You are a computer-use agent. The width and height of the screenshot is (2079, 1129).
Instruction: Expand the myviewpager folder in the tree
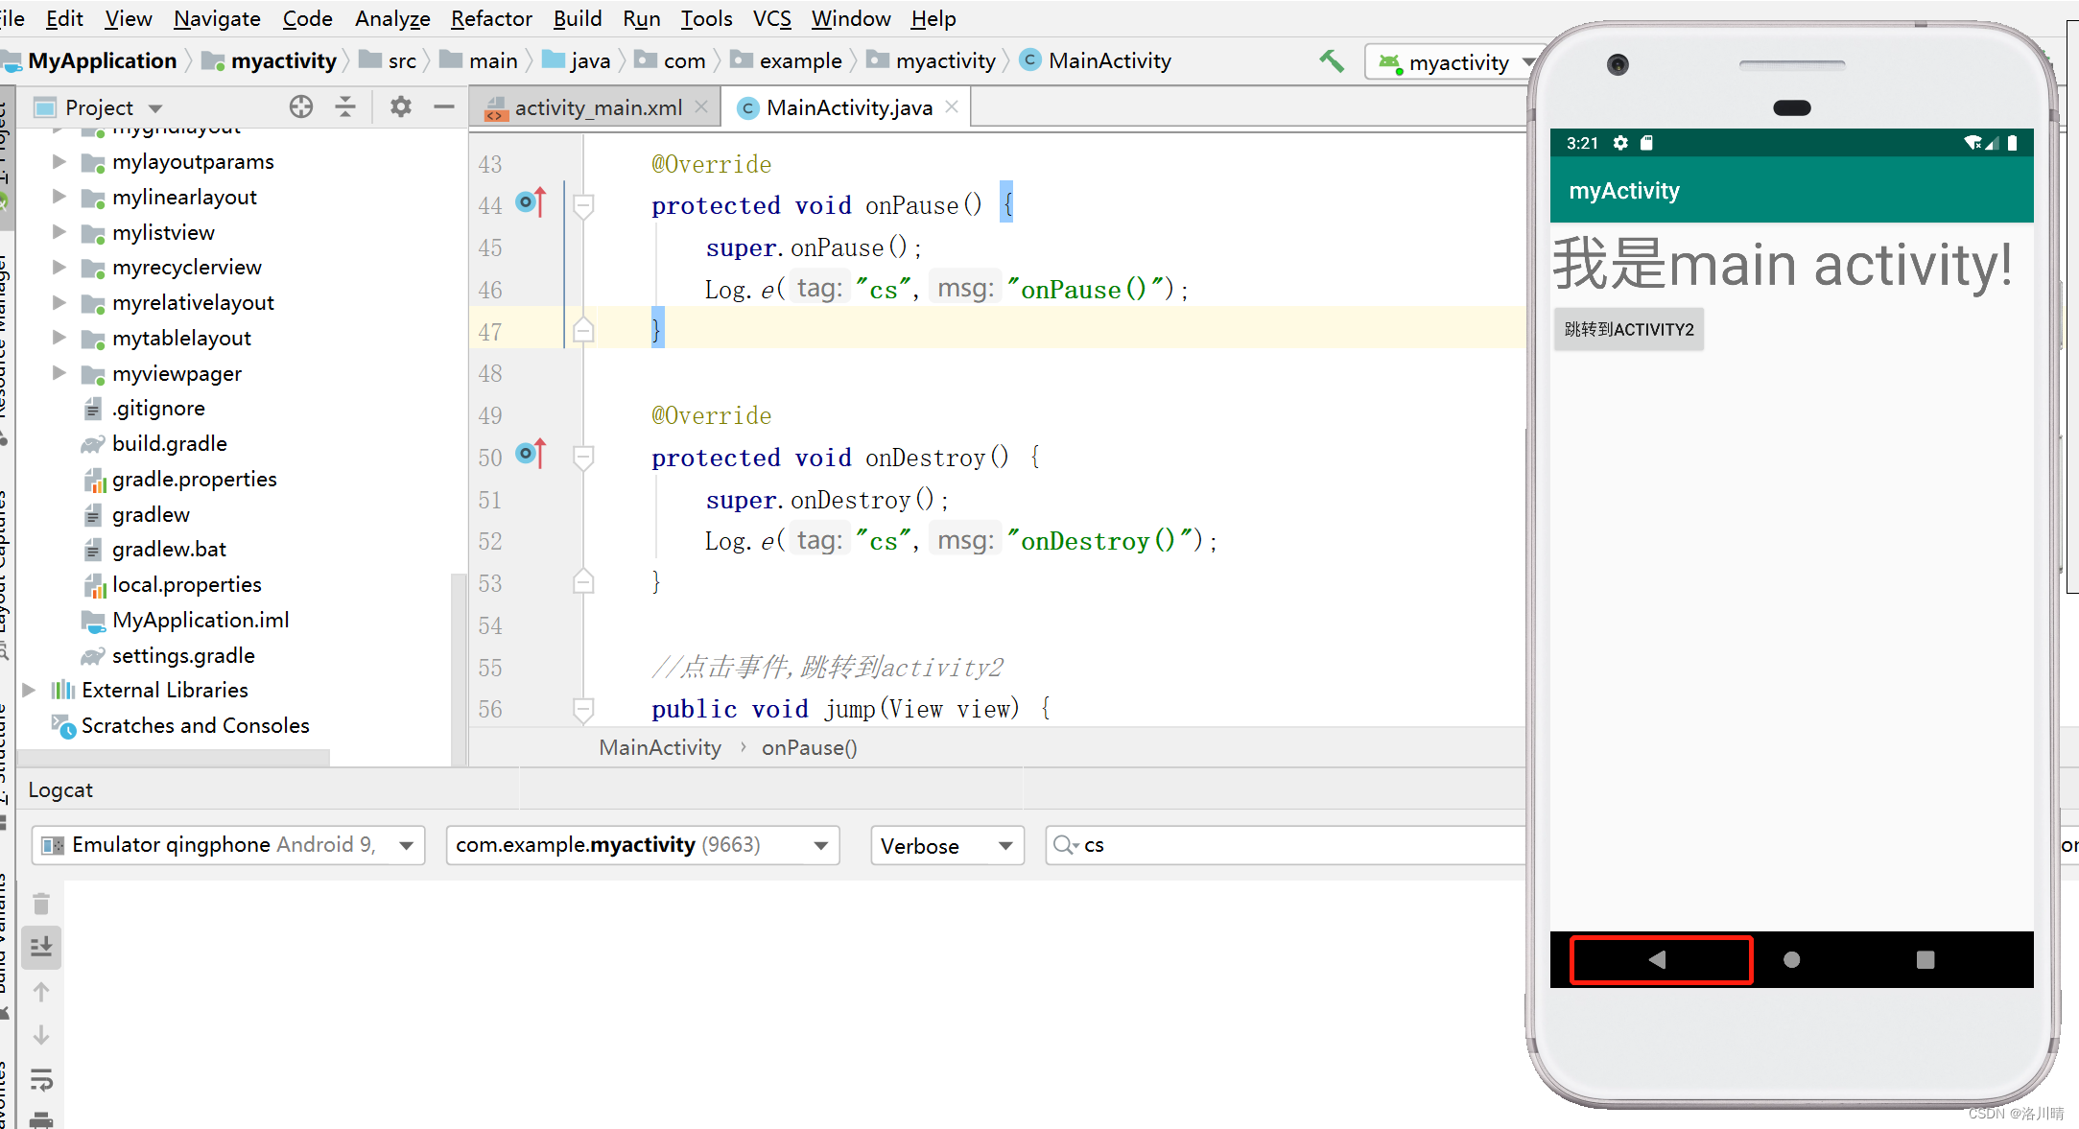tap(59, 373)
